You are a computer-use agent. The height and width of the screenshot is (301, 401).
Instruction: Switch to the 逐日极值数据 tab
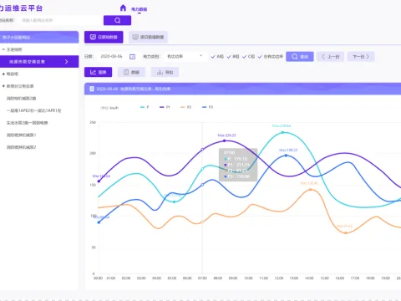tap(148, 37)
